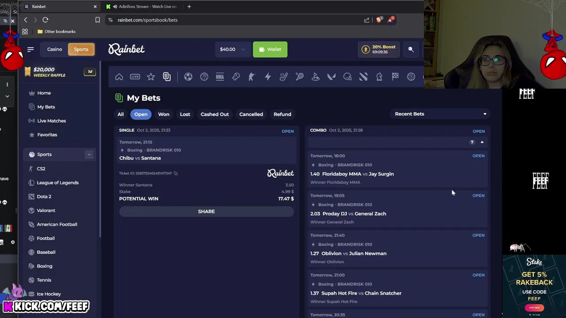Select the American football helmet icon
The height and width of the screenshot is (318, 566).
pos(347,77)
